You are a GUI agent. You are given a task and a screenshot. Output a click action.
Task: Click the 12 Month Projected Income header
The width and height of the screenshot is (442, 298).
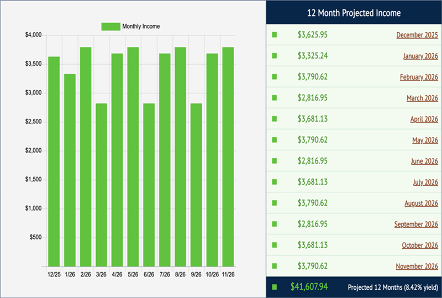point(354,13)
